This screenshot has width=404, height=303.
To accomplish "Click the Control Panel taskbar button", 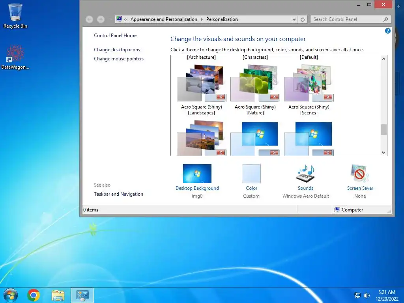I will pyautogui.click(x=82, y=295).
